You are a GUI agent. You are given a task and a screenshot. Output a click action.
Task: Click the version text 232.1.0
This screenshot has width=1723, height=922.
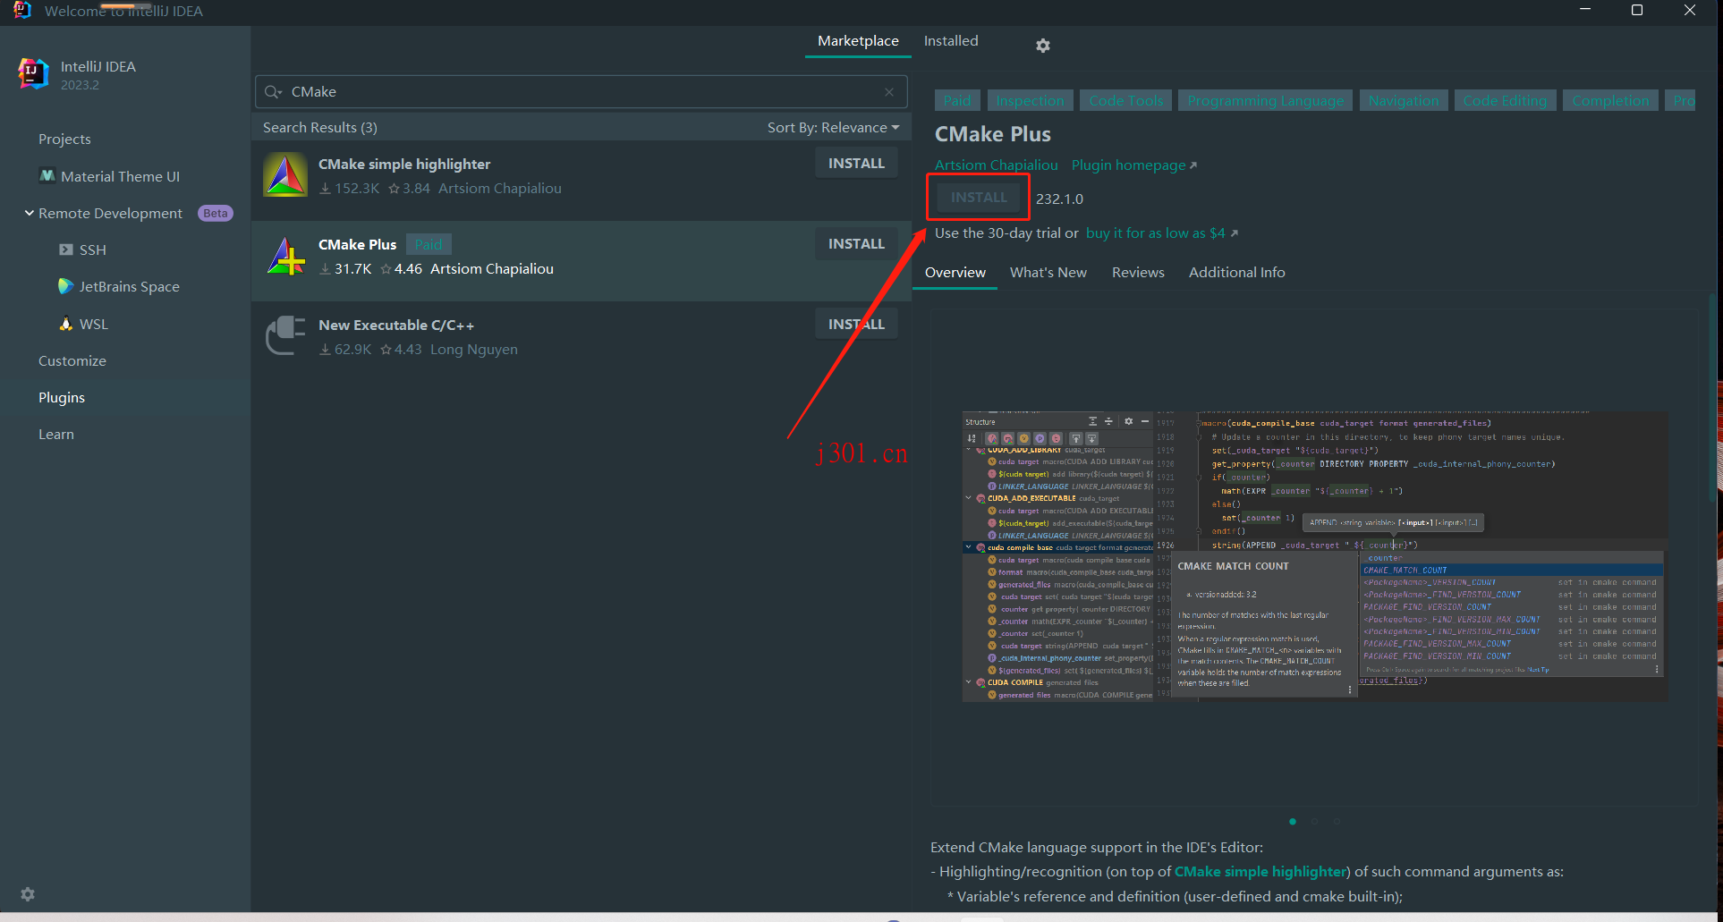point(1059,199)
